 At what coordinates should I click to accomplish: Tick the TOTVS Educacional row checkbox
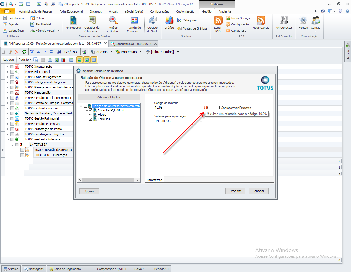(x=12, y=72)
